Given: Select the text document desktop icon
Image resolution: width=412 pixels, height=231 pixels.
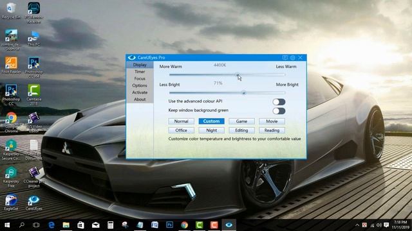Looking at the screenshot, I should 34,150.
